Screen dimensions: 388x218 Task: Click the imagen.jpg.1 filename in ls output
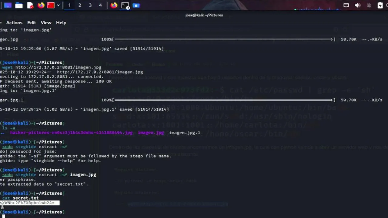[185, 133]
